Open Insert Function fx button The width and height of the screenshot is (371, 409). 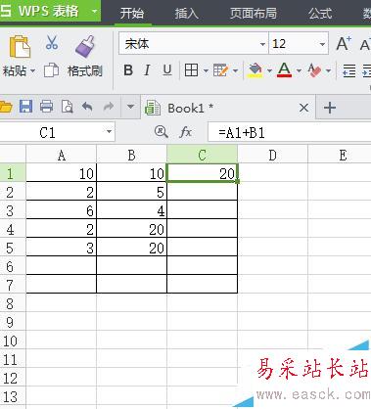point(186,132)
